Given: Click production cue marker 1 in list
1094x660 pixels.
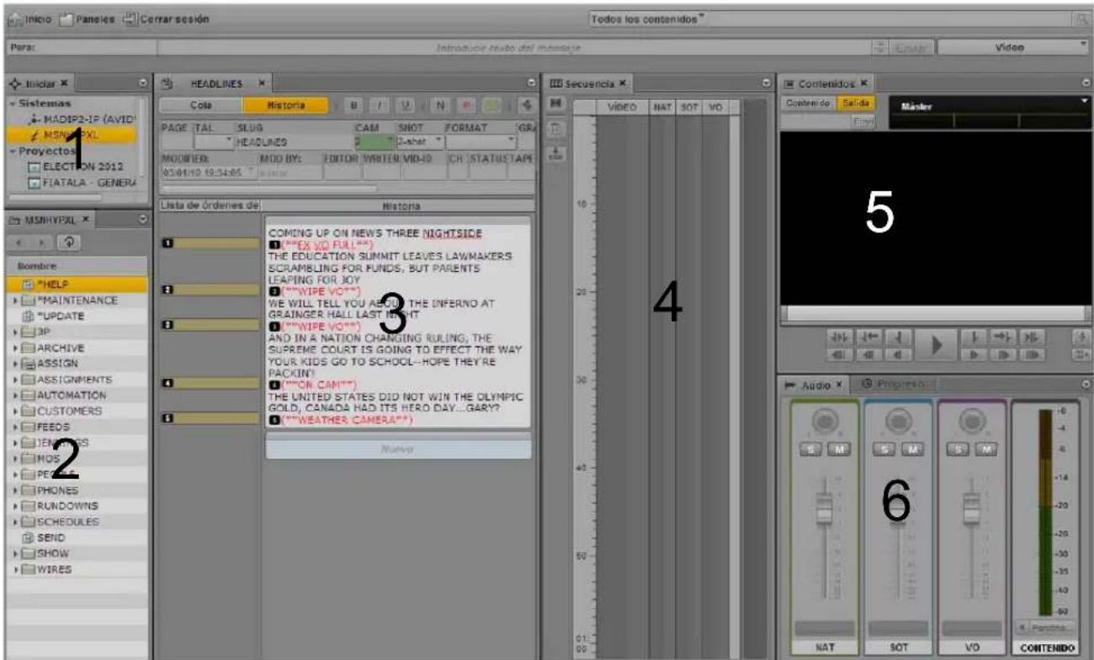Looking at the screenshot, I should (167, 243).
